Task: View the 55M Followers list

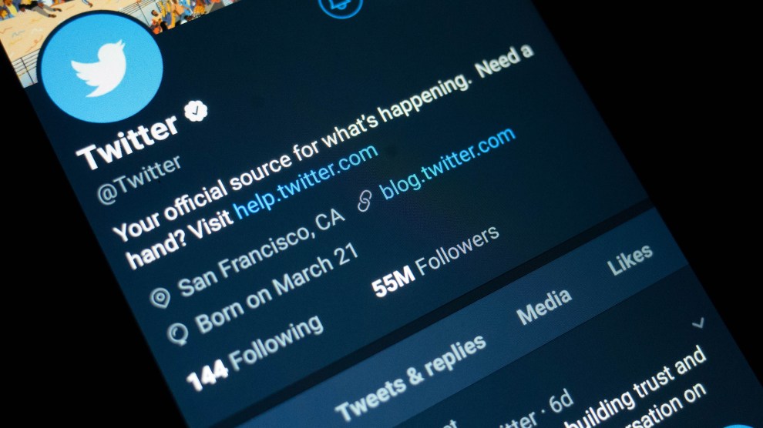Action: click(435, 261)
